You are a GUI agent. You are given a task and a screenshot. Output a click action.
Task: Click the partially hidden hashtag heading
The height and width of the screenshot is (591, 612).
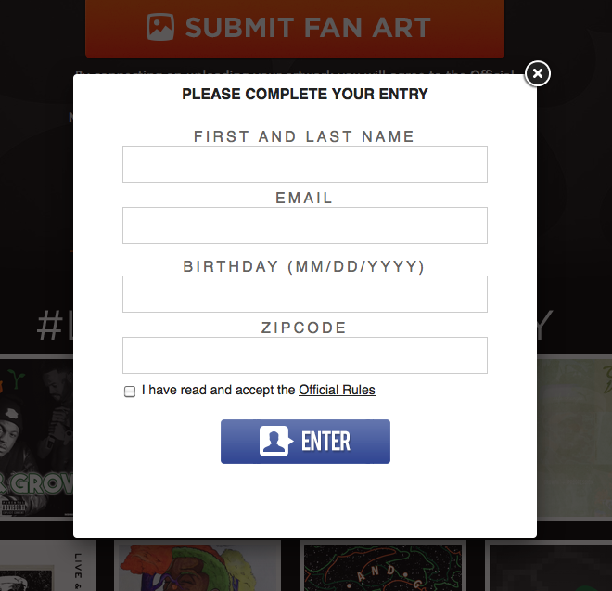[55, 325]
